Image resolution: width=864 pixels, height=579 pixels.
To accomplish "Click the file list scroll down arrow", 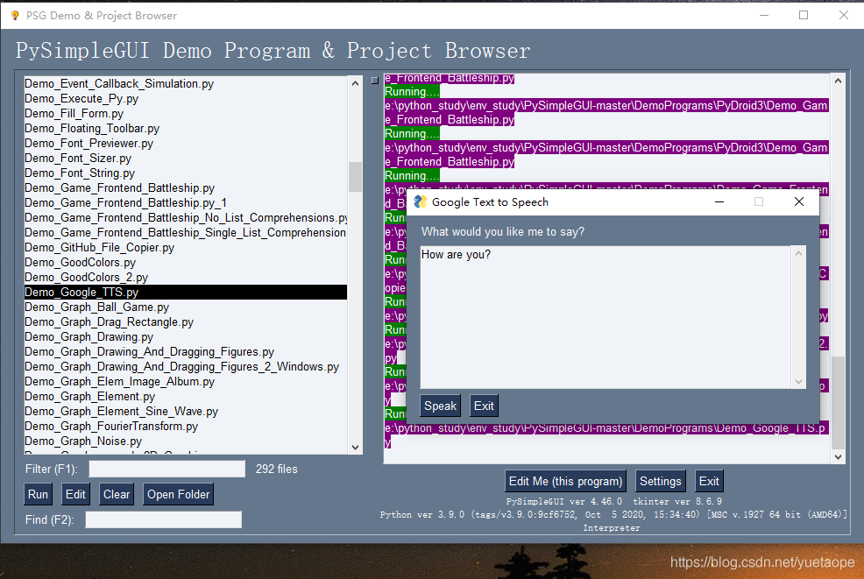I will tap(356, 448).
